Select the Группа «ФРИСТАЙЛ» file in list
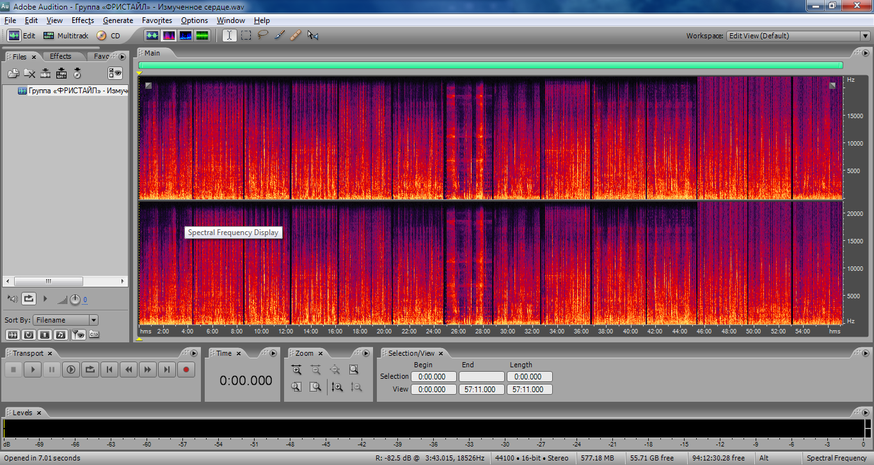 [x=73, y=91]
